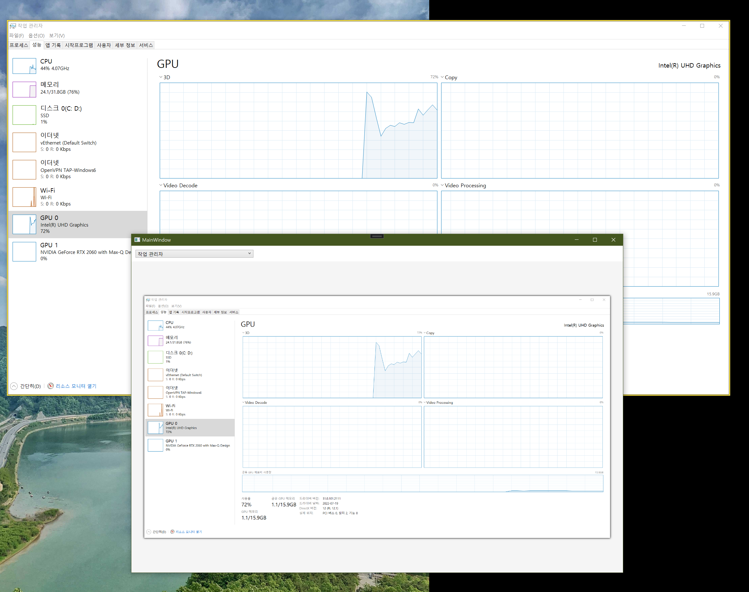Change the Video Decode graph engine
This screenshot has width=749, height=592.
click(x=161, y=185)
